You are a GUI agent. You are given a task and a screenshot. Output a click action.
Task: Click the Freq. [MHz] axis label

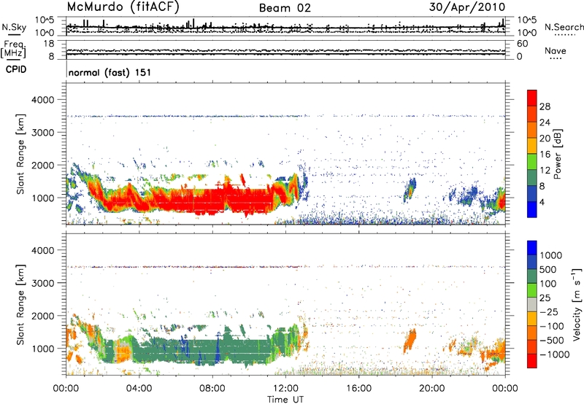[x=13, y=49]
